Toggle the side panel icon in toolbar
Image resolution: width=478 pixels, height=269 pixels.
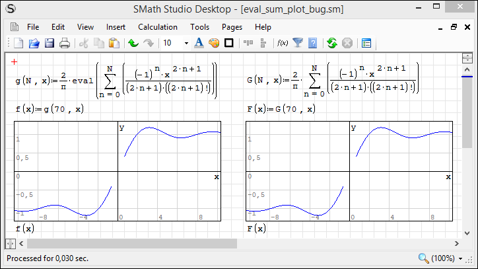tap(366, 44)
